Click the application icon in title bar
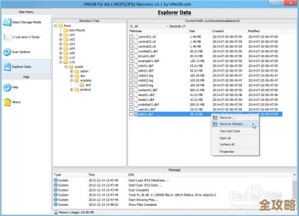 4,4
